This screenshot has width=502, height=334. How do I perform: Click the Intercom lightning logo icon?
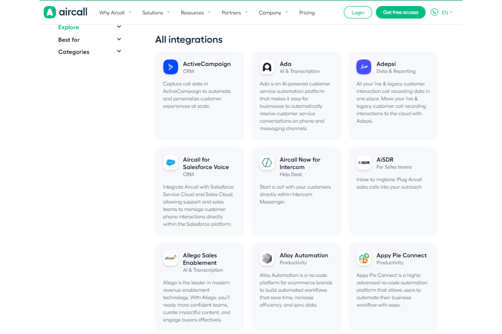[267, 163]
